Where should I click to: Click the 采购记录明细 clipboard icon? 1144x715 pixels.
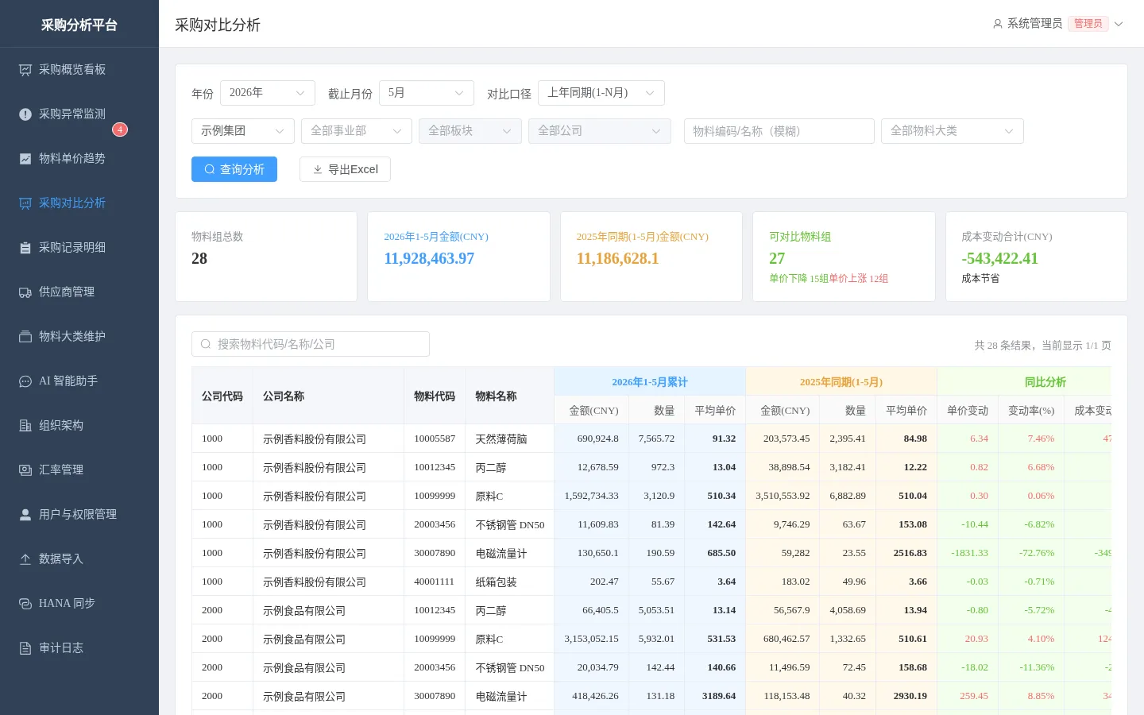[25, 248]
